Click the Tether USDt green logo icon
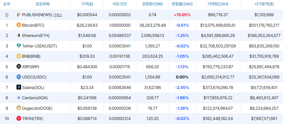 [x=19, y=46]
